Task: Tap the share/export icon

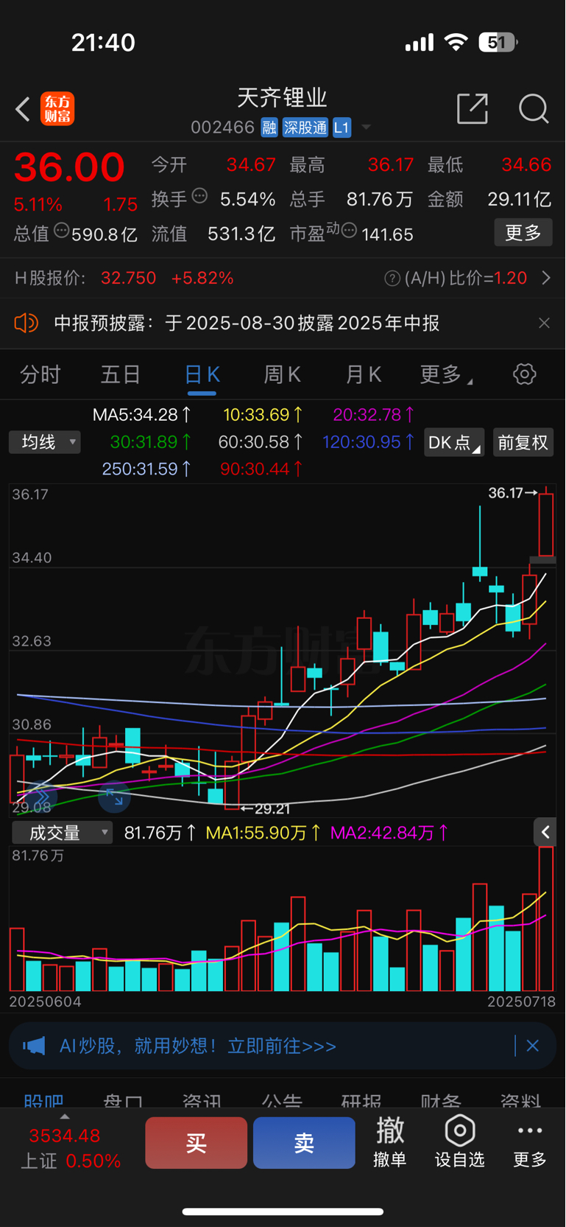Action: point(473,108)
